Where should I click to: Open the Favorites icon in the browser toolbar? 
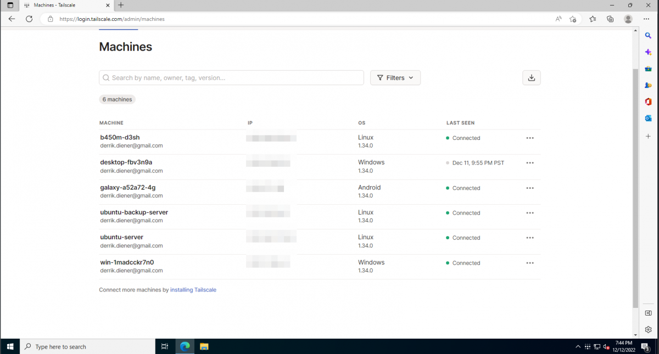(x=592, y=19)
